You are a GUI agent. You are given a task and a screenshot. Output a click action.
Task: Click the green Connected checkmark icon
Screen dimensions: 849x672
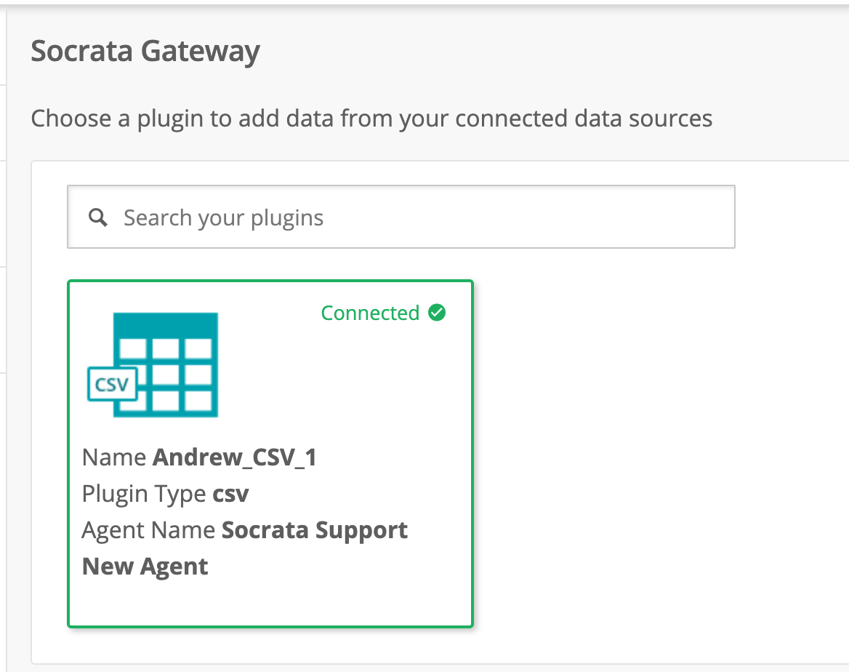click(437, 313)
